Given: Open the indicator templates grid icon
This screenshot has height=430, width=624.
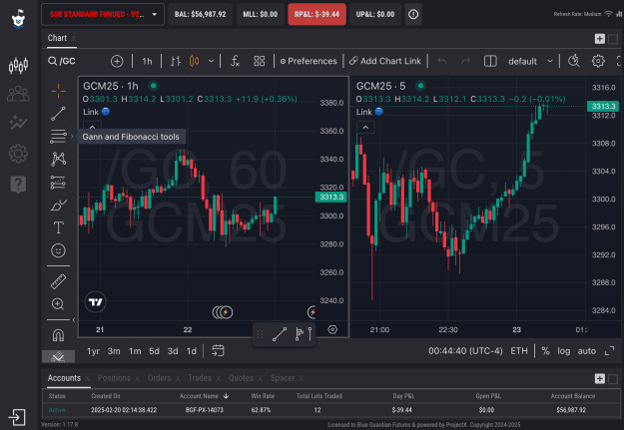Looking at the screenshot, I should click(259, 61).
